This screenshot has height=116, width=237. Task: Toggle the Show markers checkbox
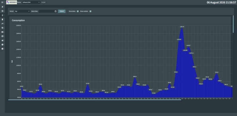pos(90,11)
